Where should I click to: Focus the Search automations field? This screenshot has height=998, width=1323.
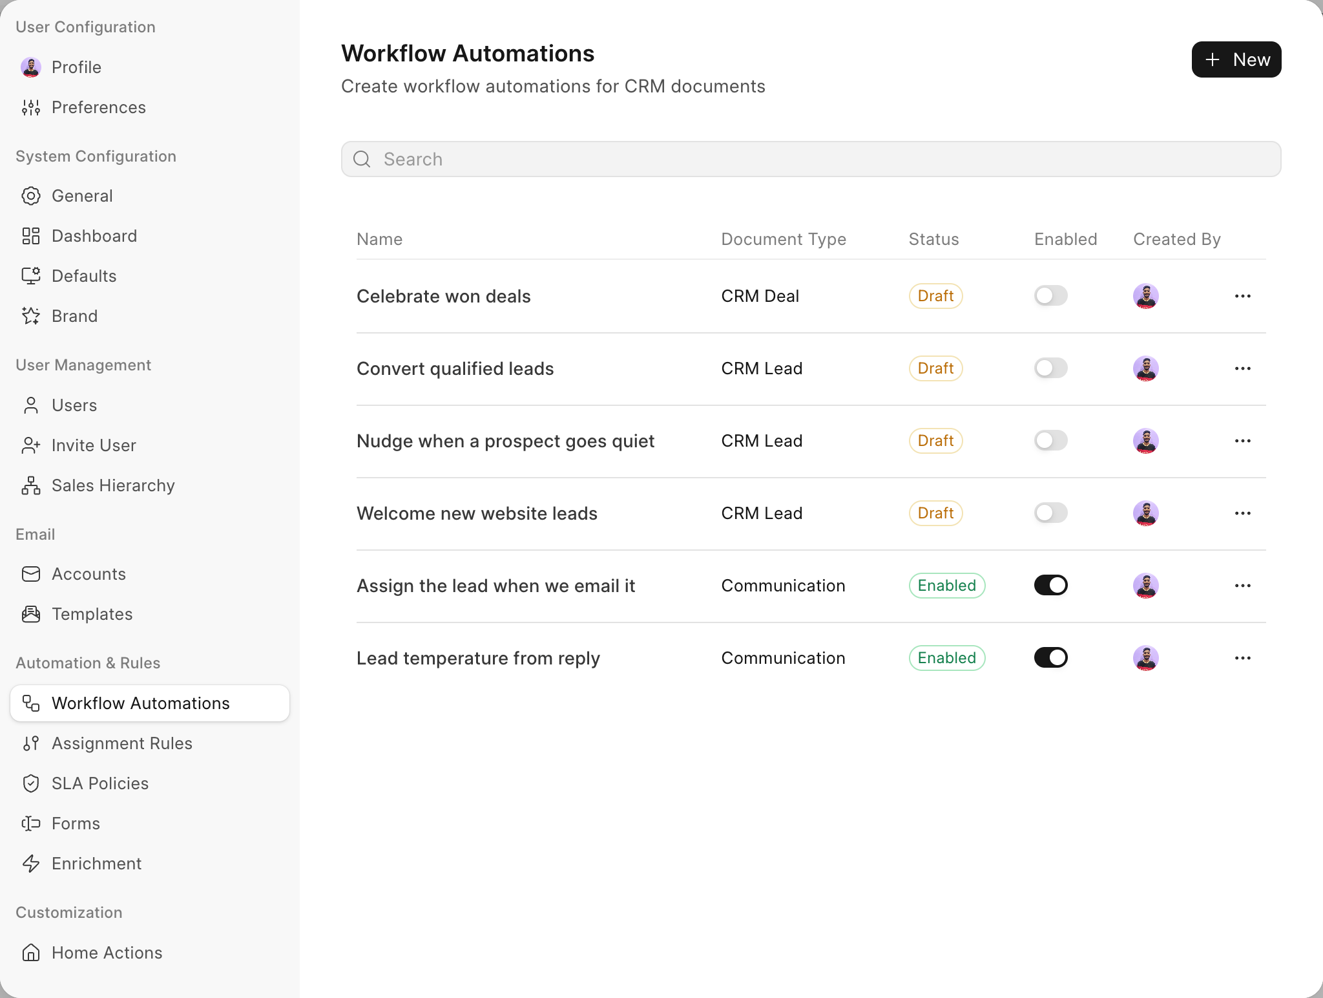tap(811, 159)
